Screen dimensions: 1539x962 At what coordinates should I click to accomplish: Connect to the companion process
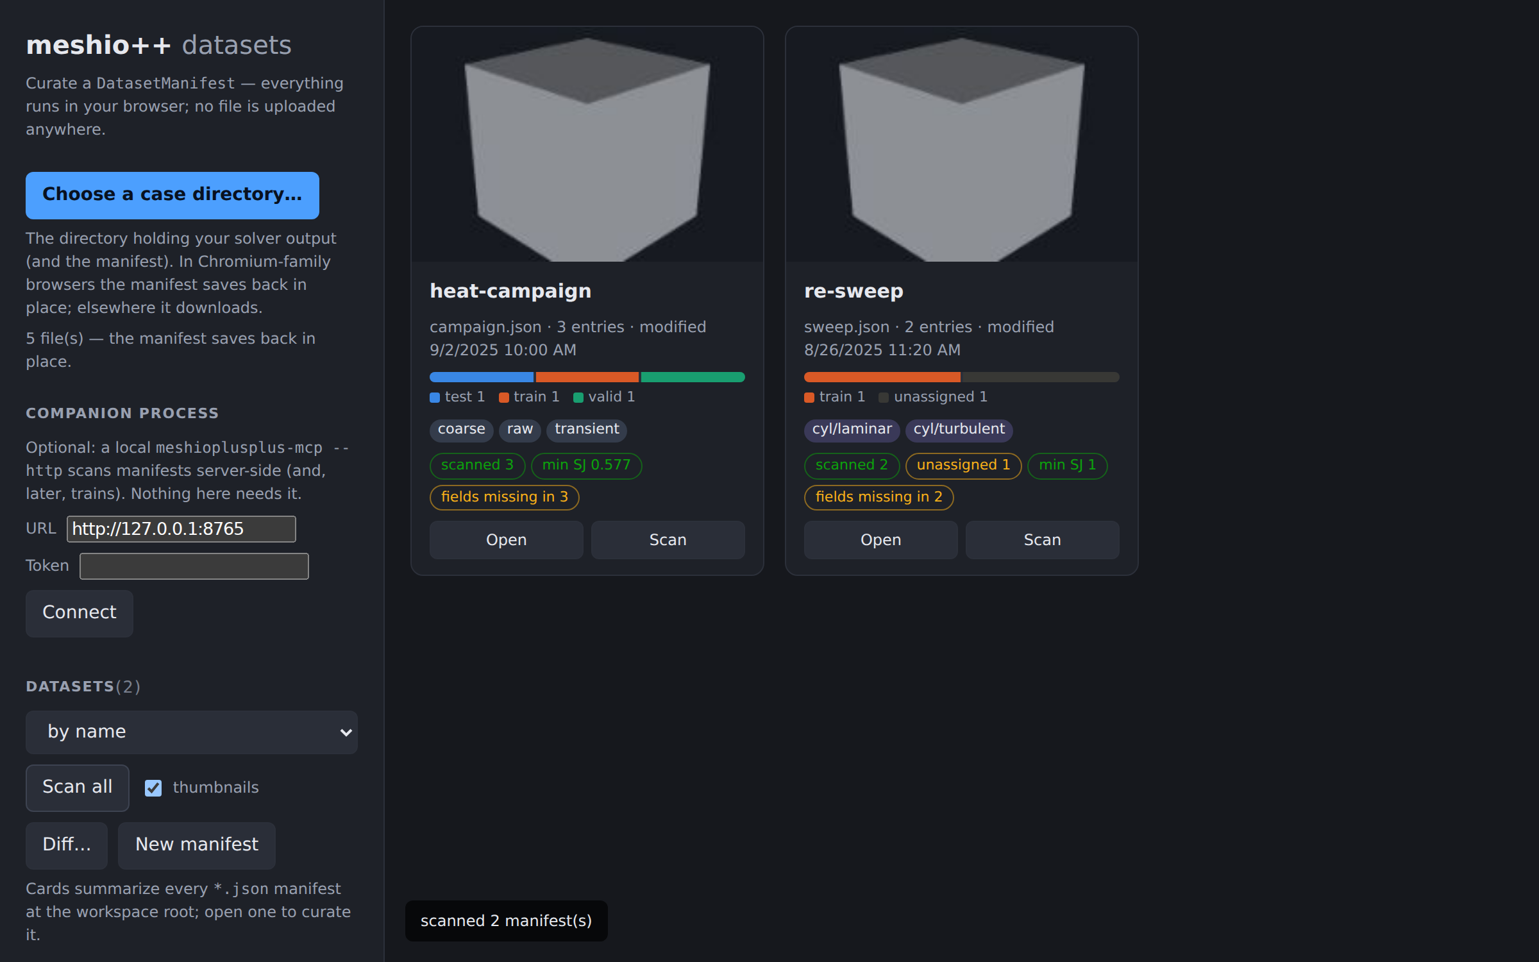(x=80, y=613)
